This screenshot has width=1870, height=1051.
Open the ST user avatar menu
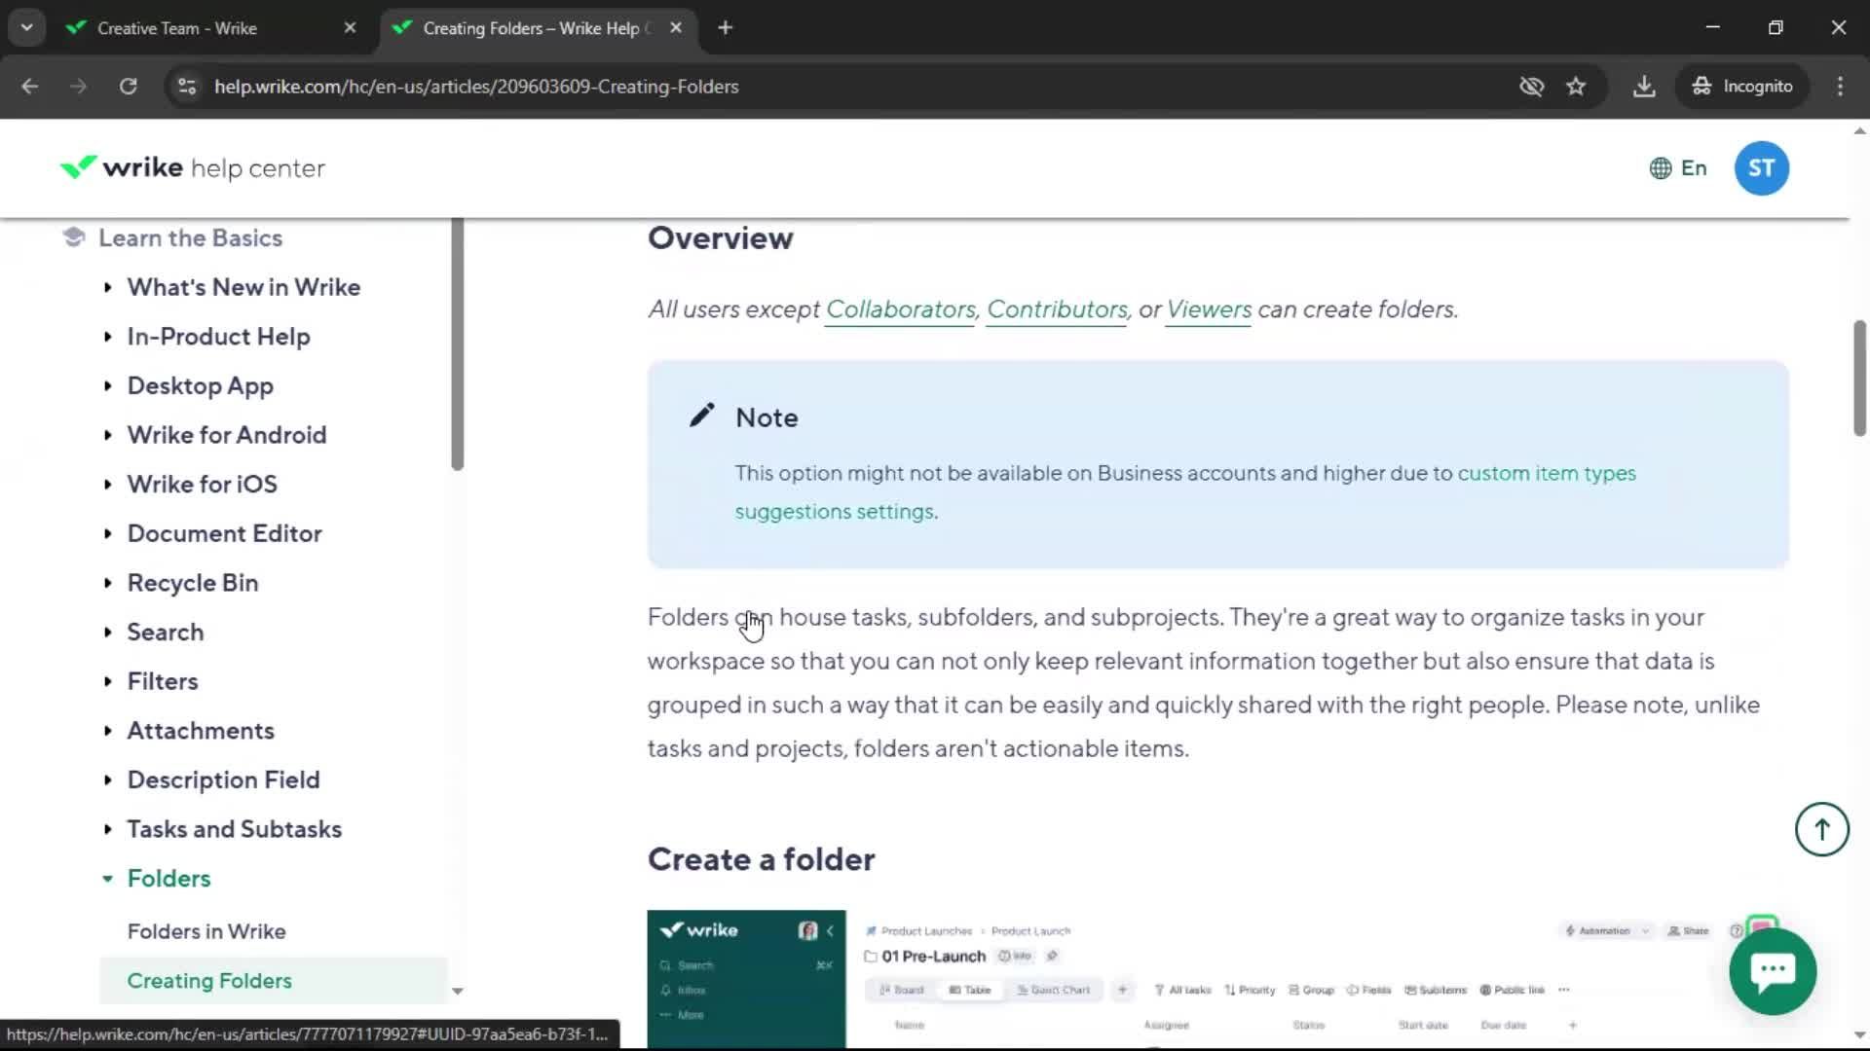tap(1761, 168)
